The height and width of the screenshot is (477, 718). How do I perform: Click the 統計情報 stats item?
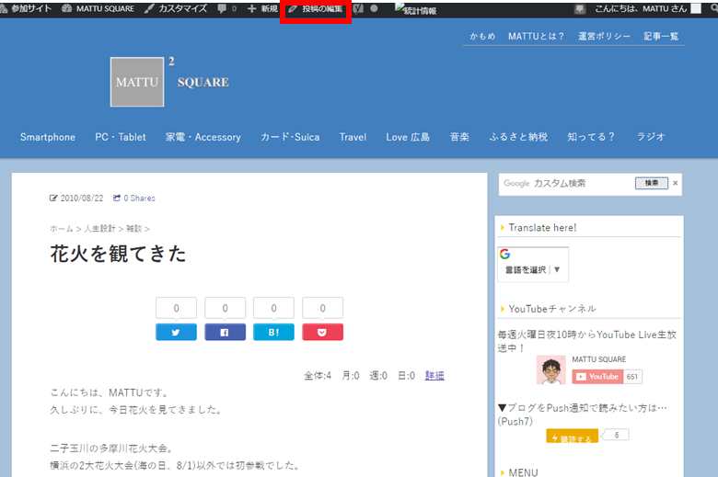point(416,9)
